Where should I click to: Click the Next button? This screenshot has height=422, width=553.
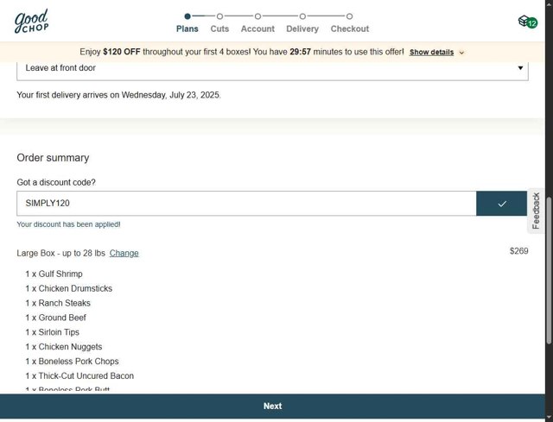pyautogui.click(x=272, y=406)
